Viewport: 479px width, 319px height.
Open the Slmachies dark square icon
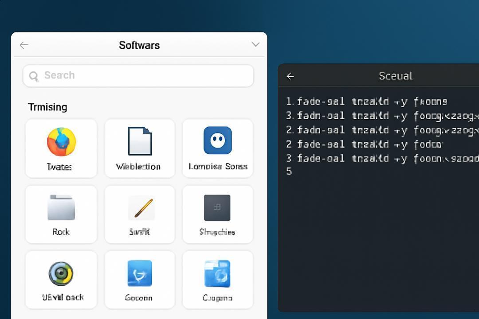217,208
